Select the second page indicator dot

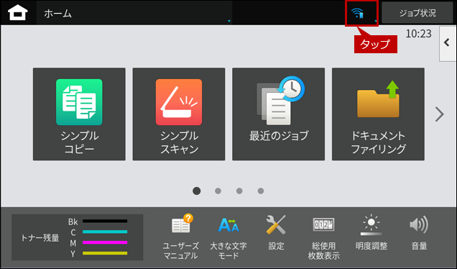pyautogui.click(x=218, y=191)
